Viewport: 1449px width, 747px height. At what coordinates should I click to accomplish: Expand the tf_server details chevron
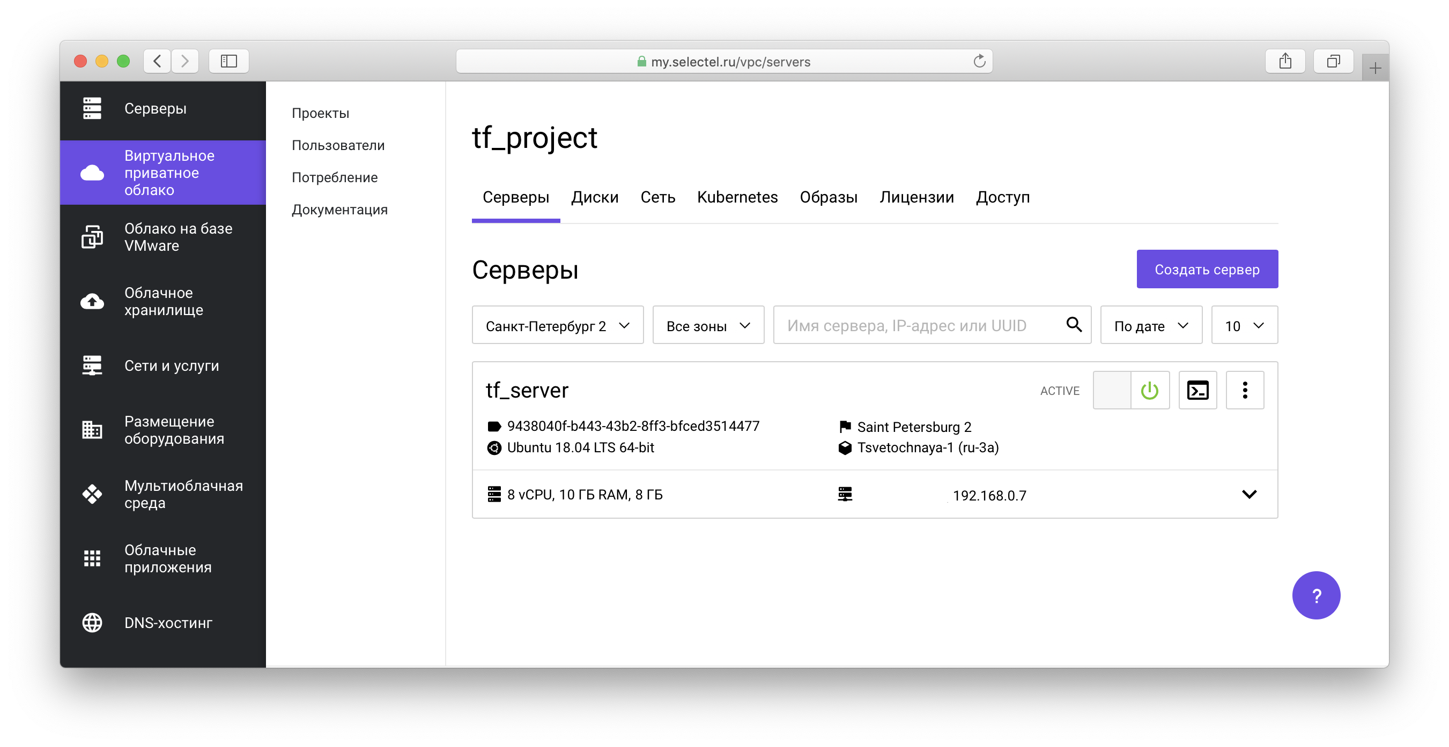1249,495
